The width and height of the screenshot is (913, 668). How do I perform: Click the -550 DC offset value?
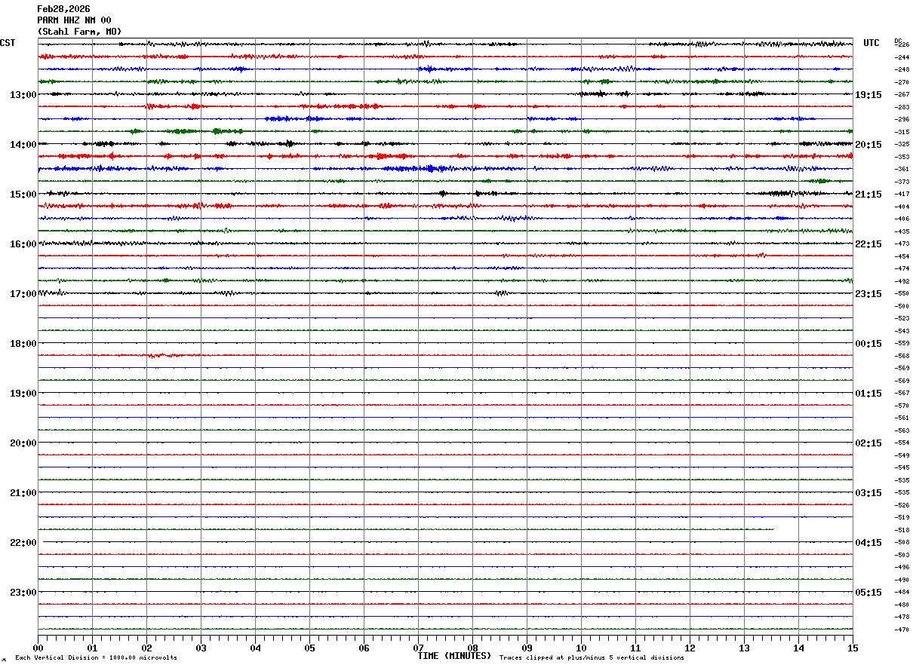[x=902, y=293]
